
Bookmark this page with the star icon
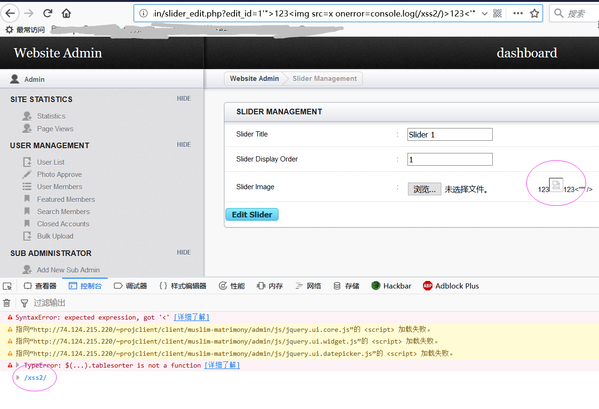[x=535, y=13]
